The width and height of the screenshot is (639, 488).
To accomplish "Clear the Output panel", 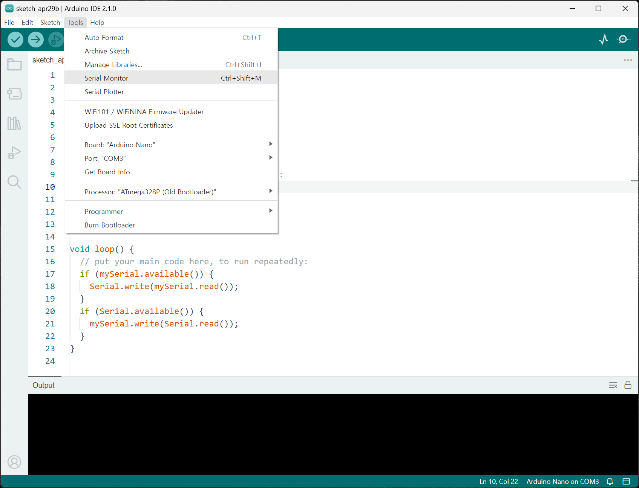I will tap(613, 385).
